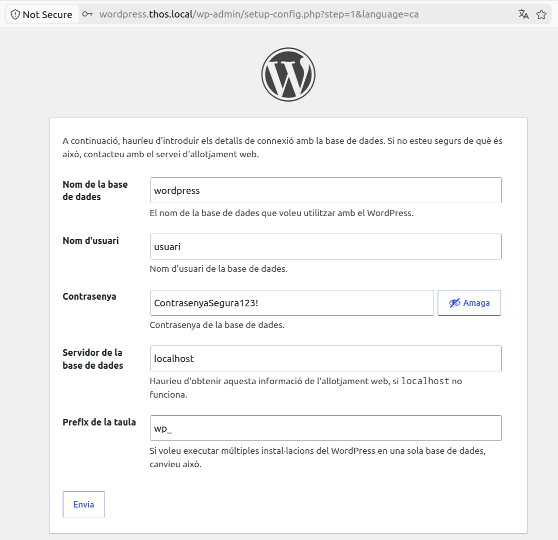Click the browser URL address text
This screenshot has width=558, height=540.
click(x=259, y=14)
